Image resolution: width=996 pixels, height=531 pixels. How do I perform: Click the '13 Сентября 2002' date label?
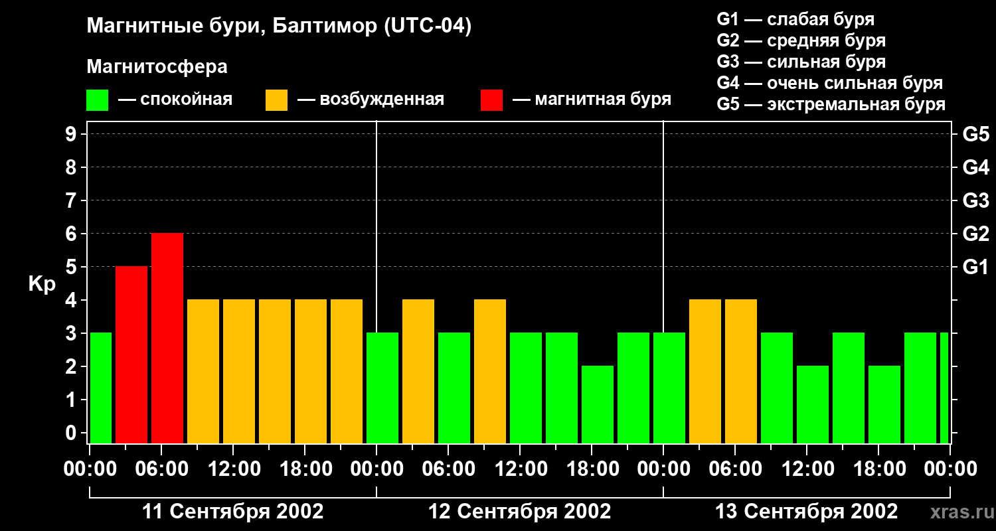coord(807,511)
